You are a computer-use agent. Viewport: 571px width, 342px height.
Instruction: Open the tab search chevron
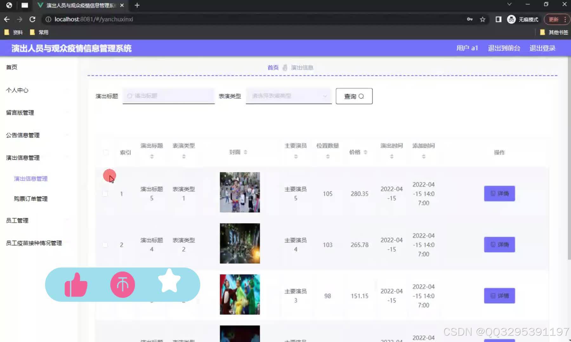point(509,4)
